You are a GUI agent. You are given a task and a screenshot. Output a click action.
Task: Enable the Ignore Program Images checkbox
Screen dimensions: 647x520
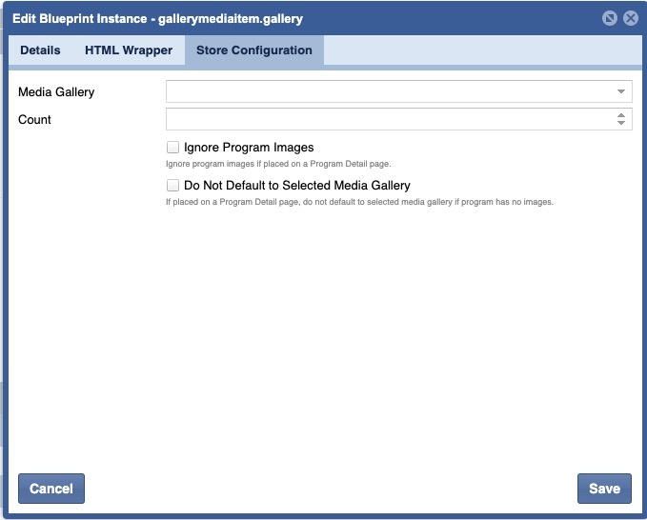(x=172, y=148)
